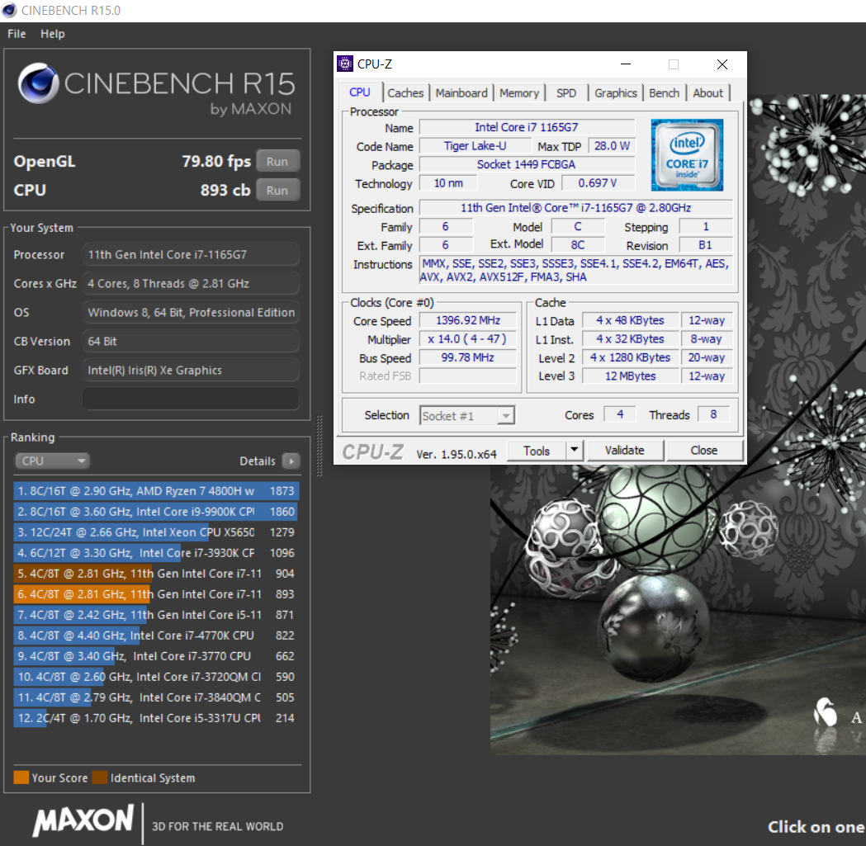Image resolution: width=866 pixels, height=846 pixels.
Task: Select ranking row Intel Core i7-3840QM
Action: pyautogui.click(x=156, y=697)
